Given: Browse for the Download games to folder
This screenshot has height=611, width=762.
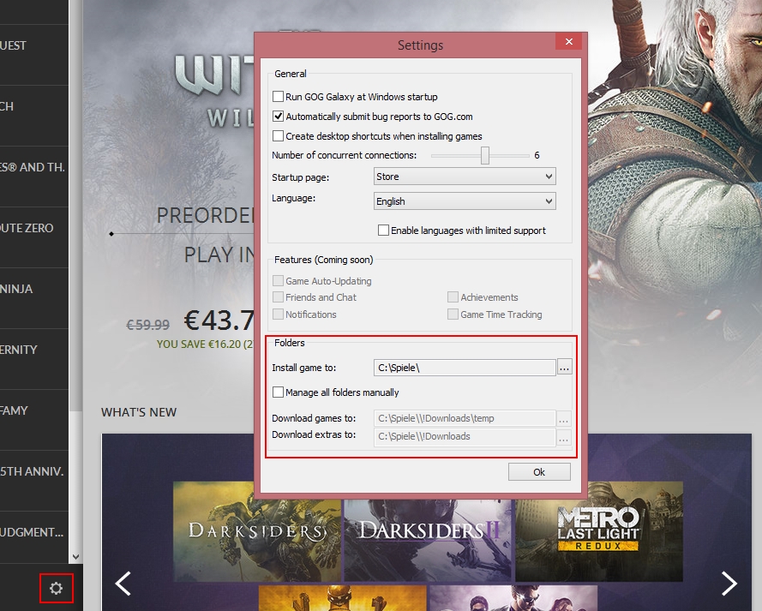Looking at the screenshot, I should pyautogui.click(x=564, y=419).
